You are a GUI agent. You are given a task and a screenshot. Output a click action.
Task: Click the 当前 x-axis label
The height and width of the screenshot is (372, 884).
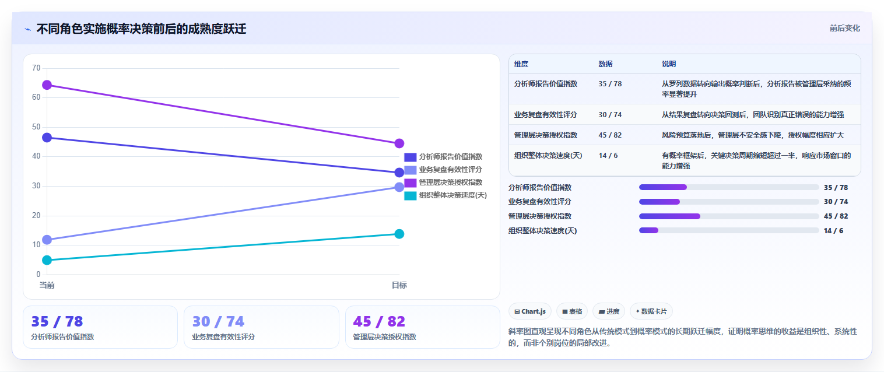pos(47,285)
